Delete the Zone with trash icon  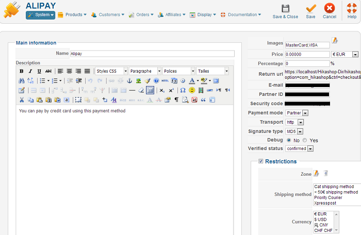(x=325, y=173)
